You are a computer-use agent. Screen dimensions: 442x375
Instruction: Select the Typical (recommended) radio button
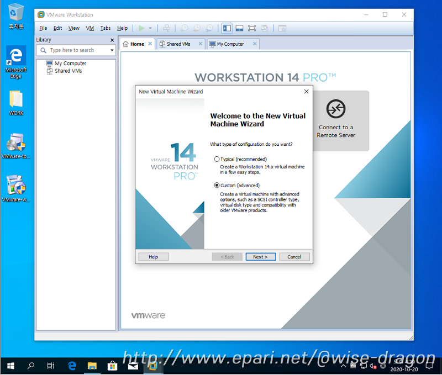pos(217,159)
